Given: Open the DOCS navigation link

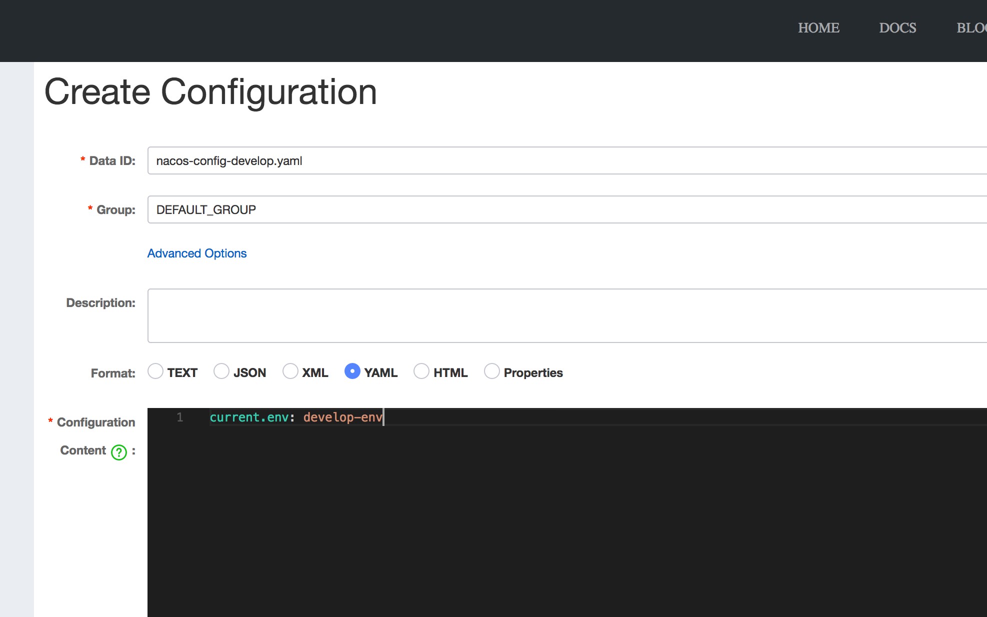Looking at the screenshot, I should (897, 28).
